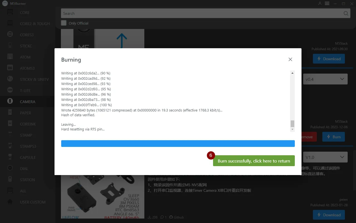
Task: Open the hamburger menu in title bar
Action: [x=327, y=3]
